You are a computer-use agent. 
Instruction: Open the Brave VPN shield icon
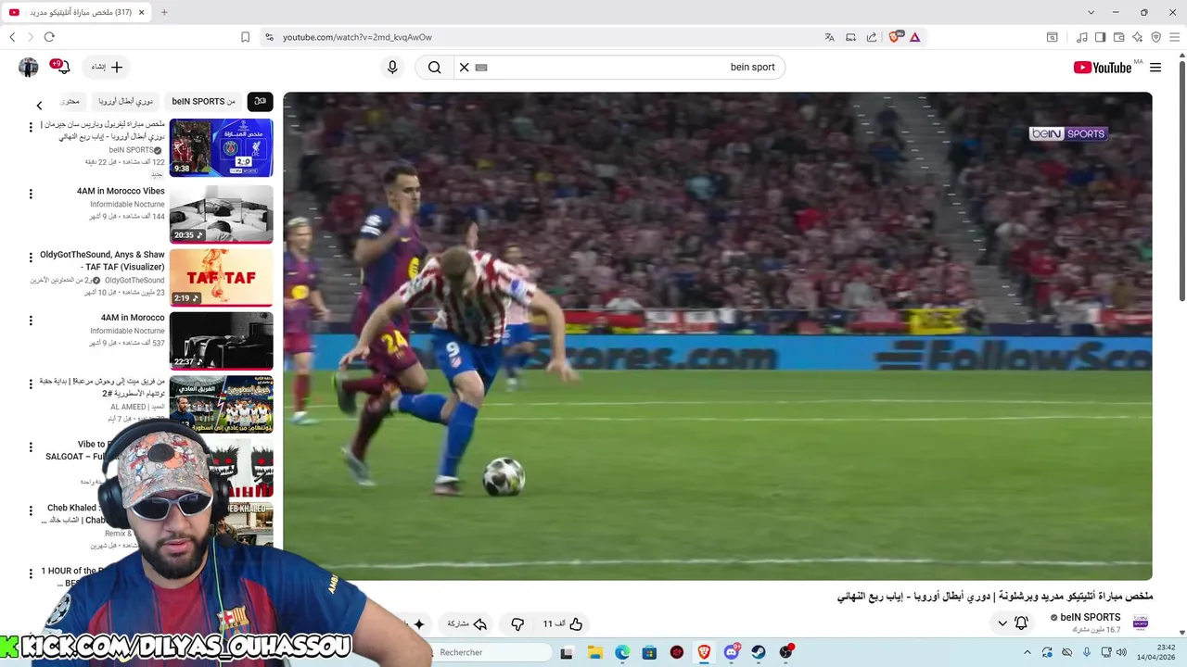coord(1155,37)
